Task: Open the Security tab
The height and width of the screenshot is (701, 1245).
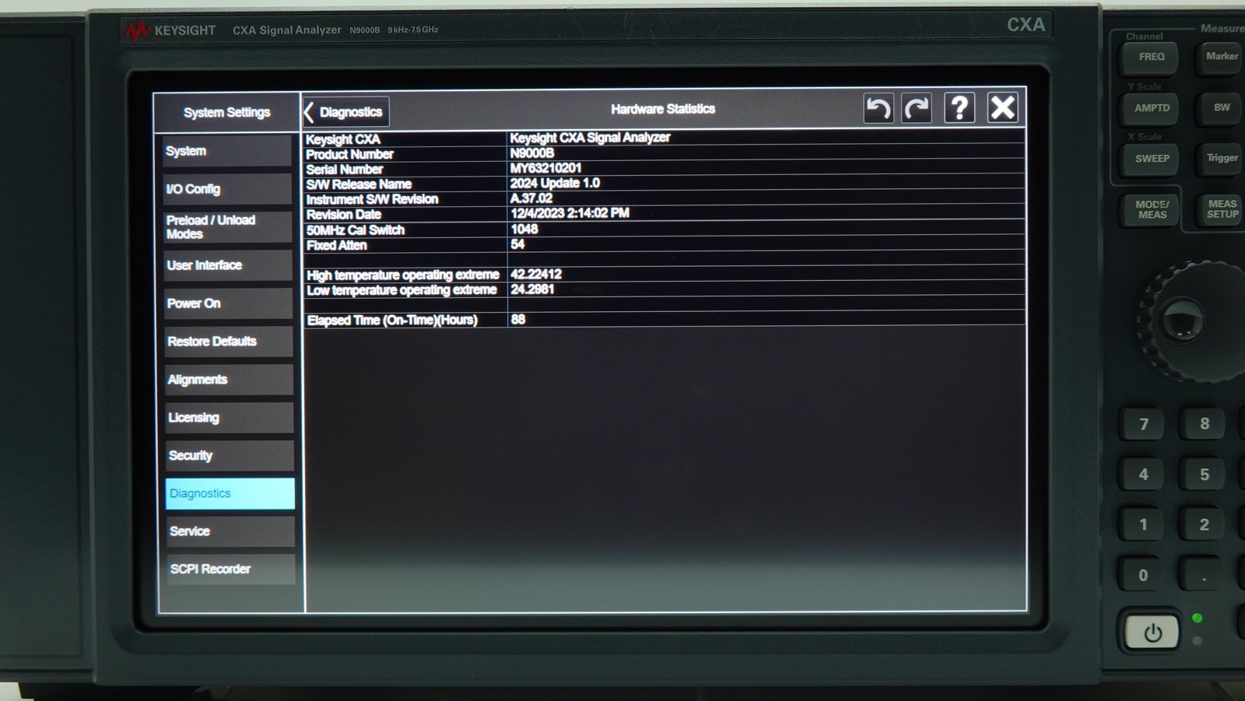Action: point(230,456)
